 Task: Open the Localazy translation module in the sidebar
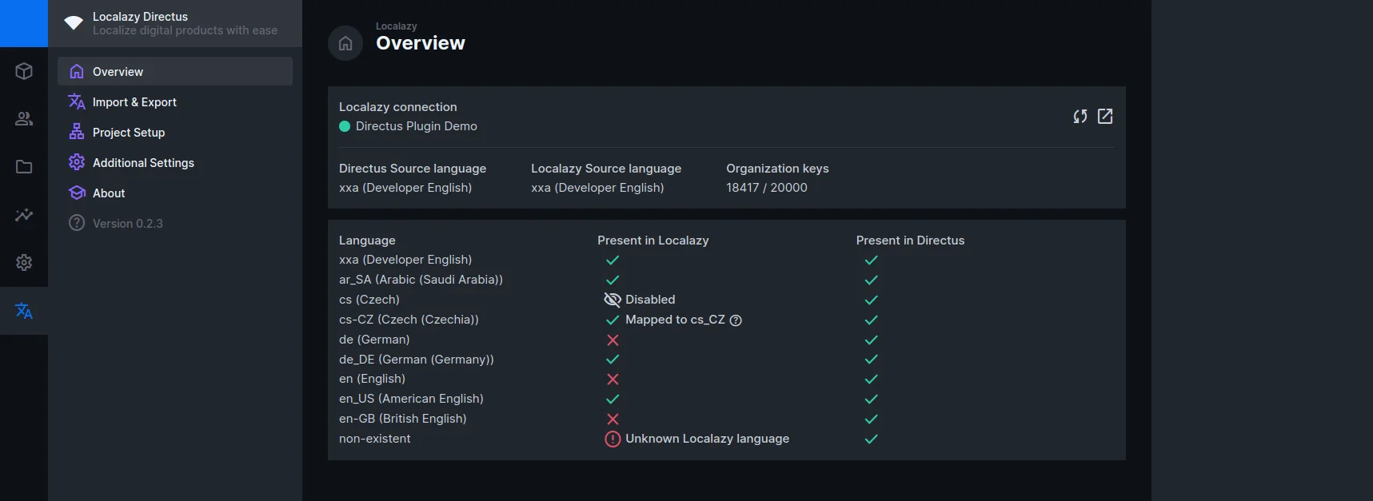pos(24,311)
